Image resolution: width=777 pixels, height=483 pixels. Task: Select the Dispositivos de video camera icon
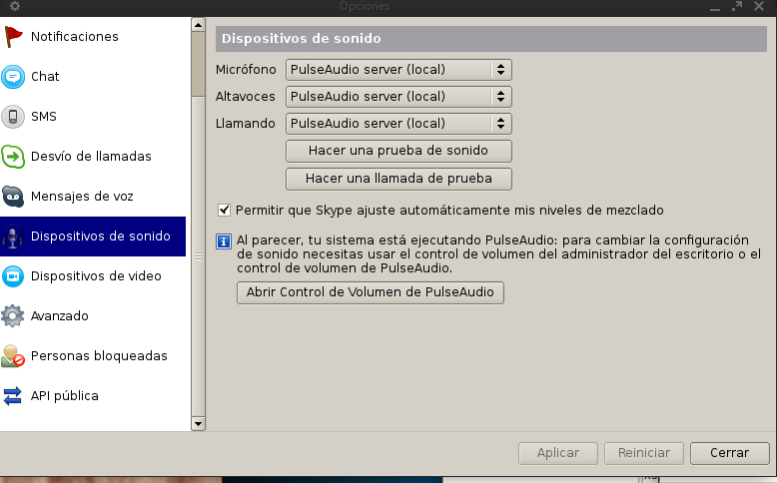pyautogui.click(x=13, y=276)
